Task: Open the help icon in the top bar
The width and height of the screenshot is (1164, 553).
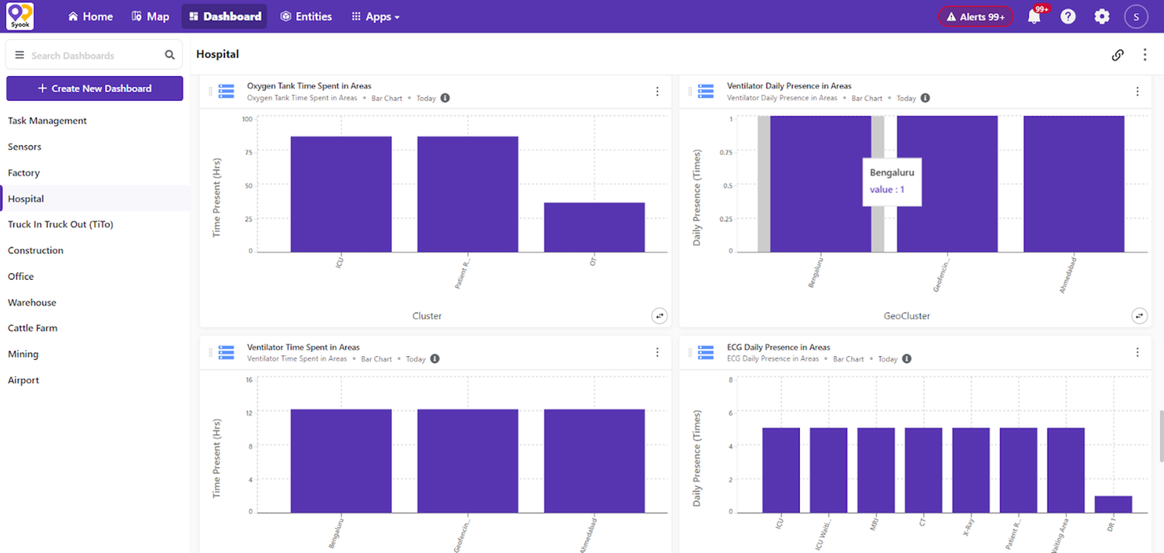Action: click(x=1068, y=16)
